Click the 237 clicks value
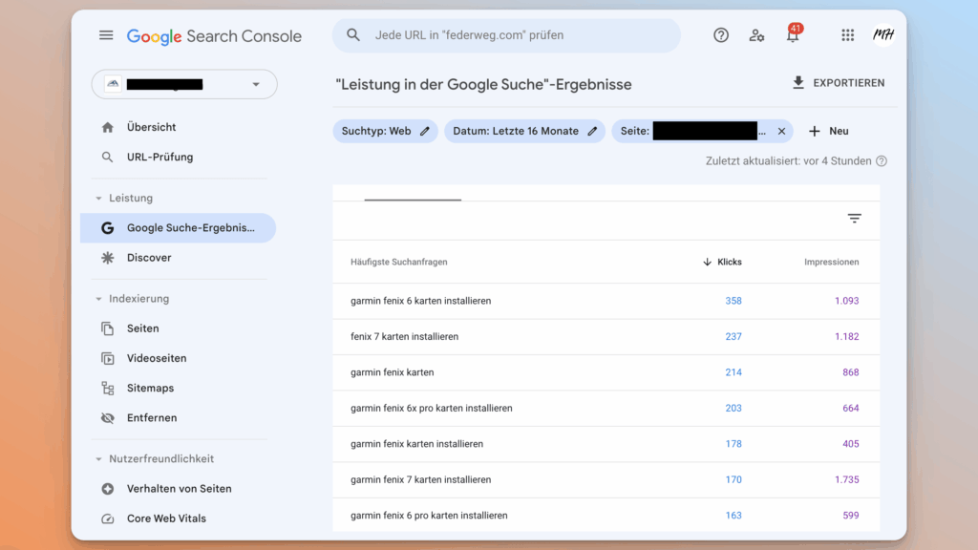This screenshot has width=978, height=550. click(733, 337)
